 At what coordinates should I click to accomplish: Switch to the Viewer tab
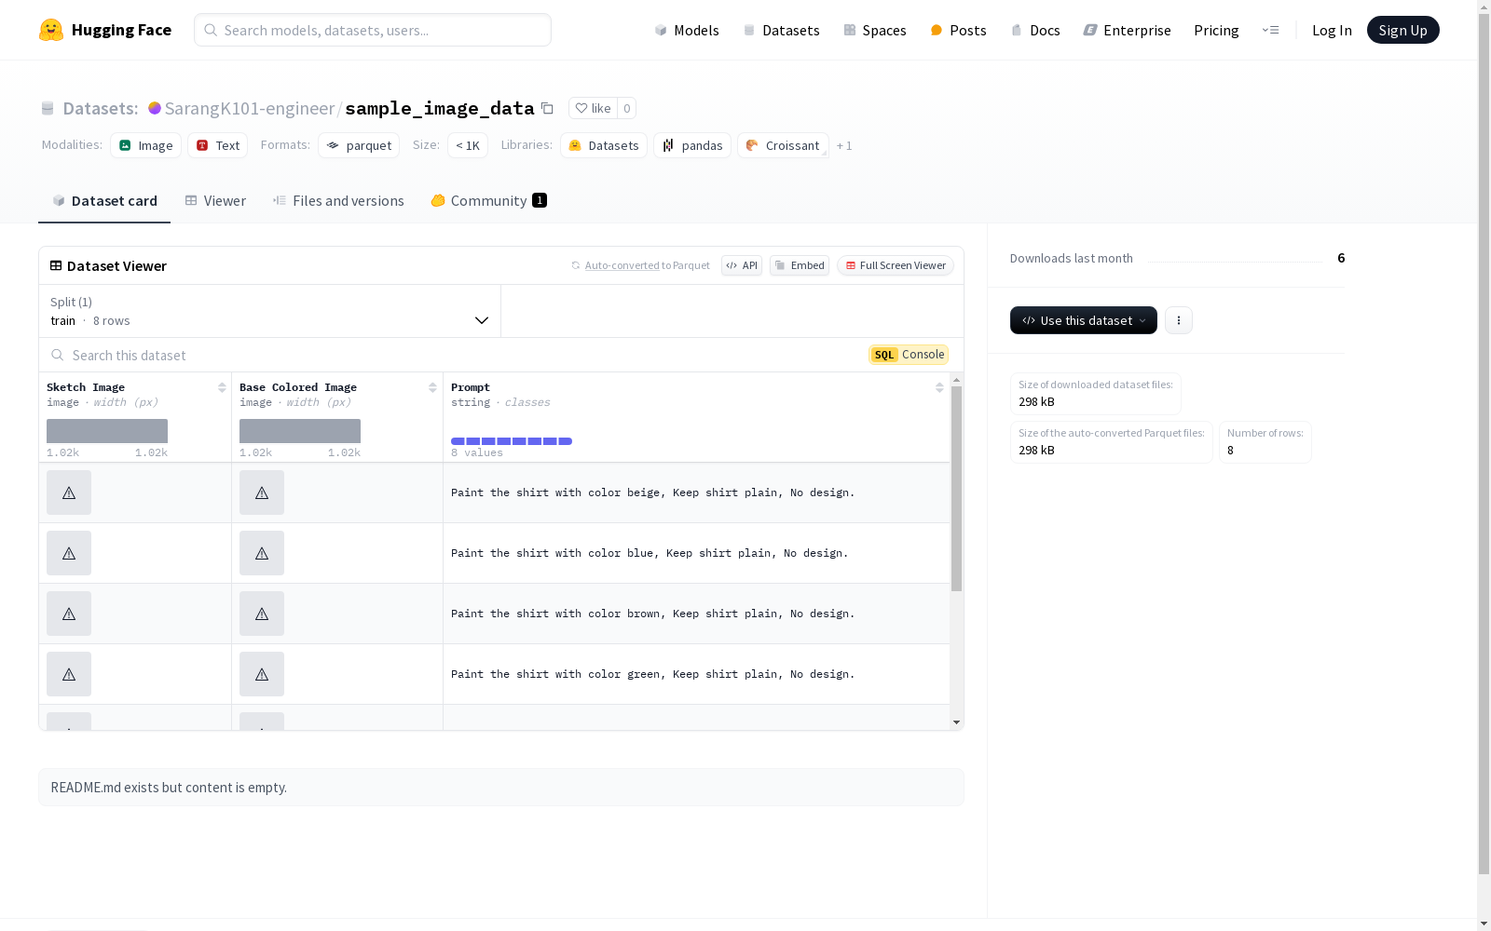click(215, 200)
